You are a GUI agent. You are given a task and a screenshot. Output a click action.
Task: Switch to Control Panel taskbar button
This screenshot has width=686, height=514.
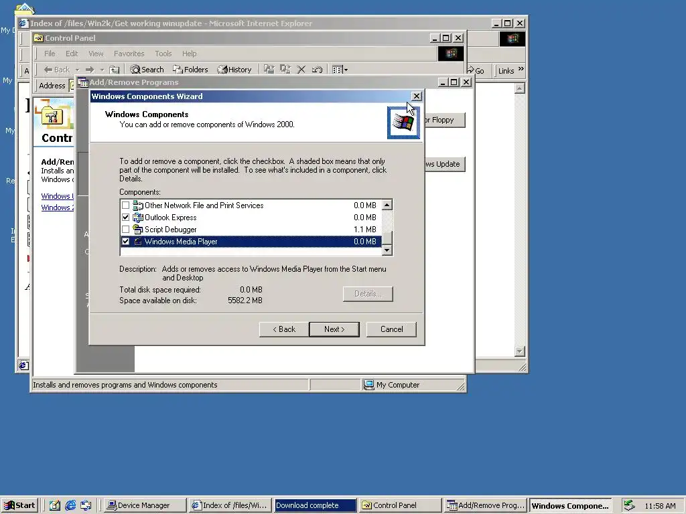tap(400, 505)
